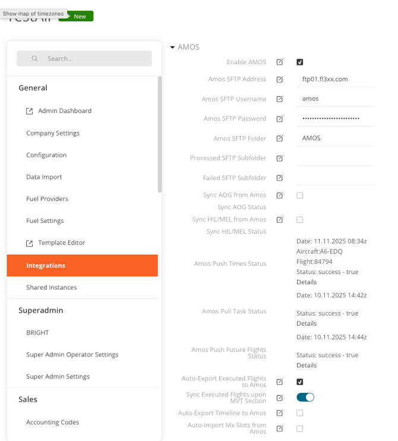Collapse the AMOS section
398x441 pixels.
click(x=173, y=48)
